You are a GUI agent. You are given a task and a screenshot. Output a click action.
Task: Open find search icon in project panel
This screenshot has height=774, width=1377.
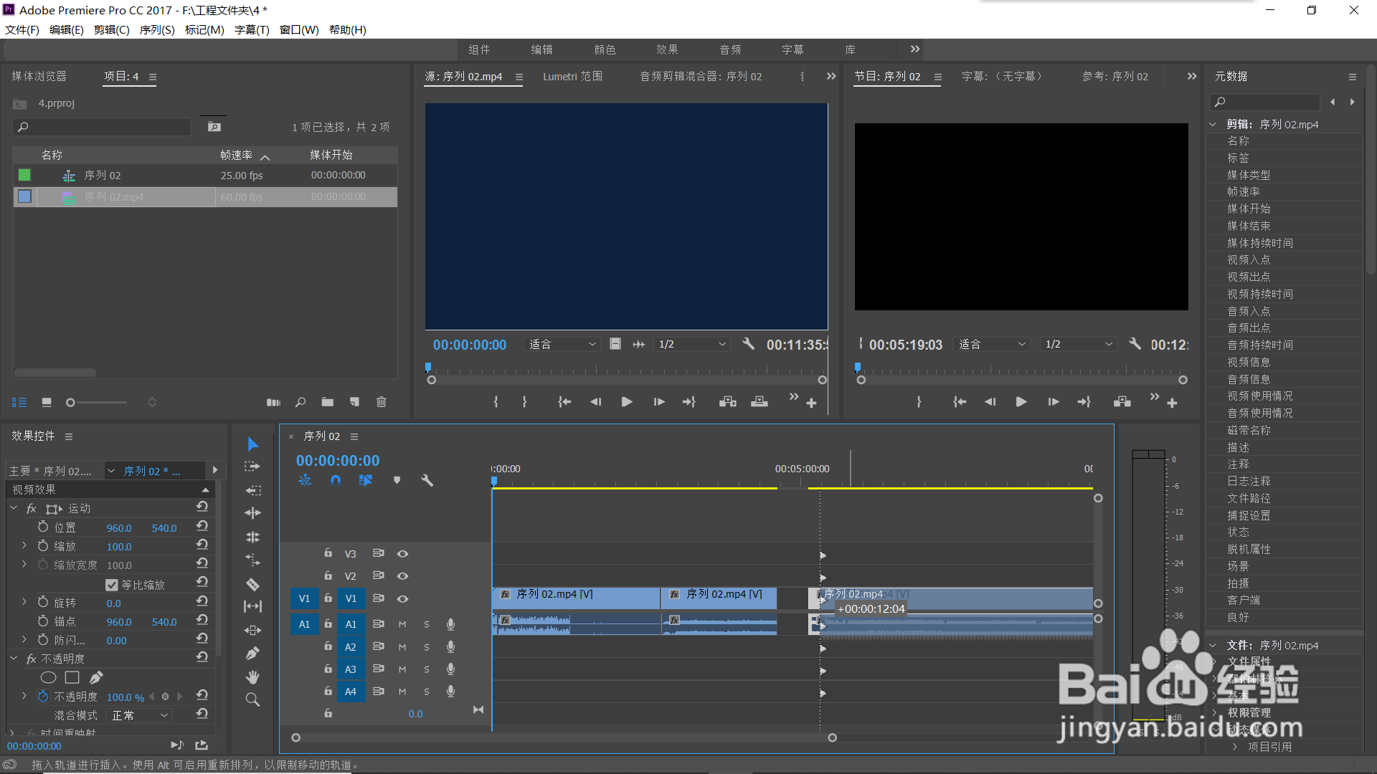pos(301,402)
